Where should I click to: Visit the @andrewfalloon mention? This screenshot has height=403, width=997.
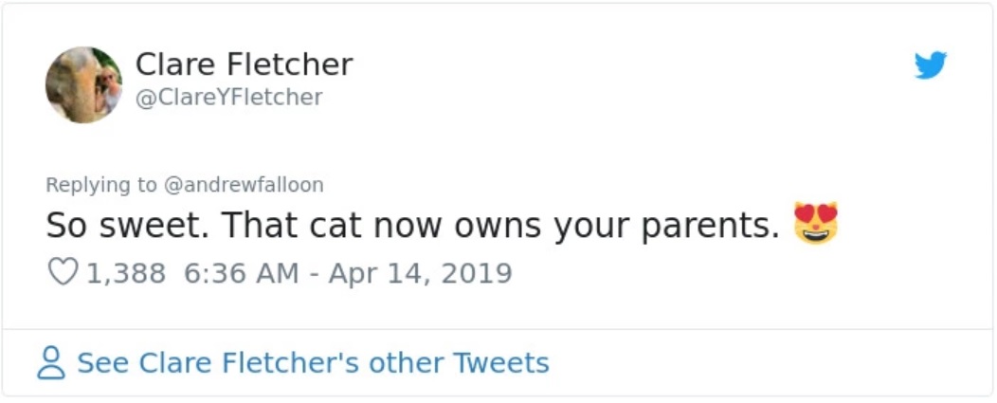click(x=245, y=185)
